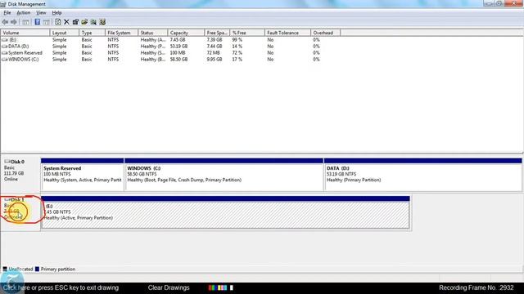The height and width of the screenshot is (294, 524).
Task: Pick the white drawing color swatch
Action: (x=232, y=287)
